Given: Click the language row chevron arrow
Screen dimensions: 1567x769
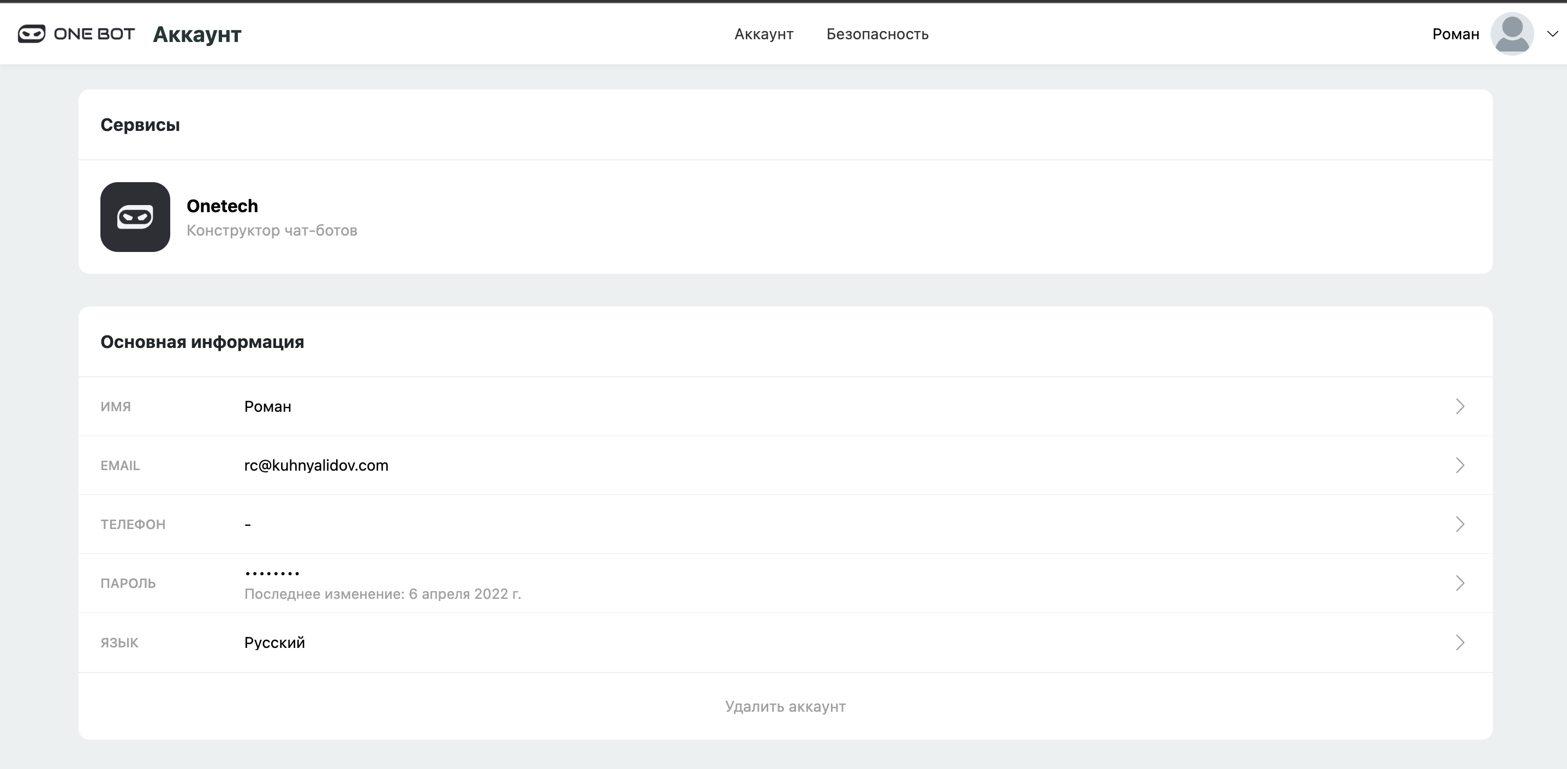Looking at the screenshot, I should pos(1460,642).
